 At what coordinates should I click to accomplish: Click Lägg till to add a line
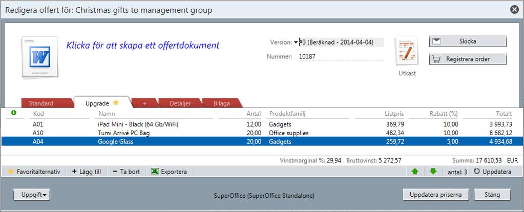pyautogui.click(x=87, y=172)
